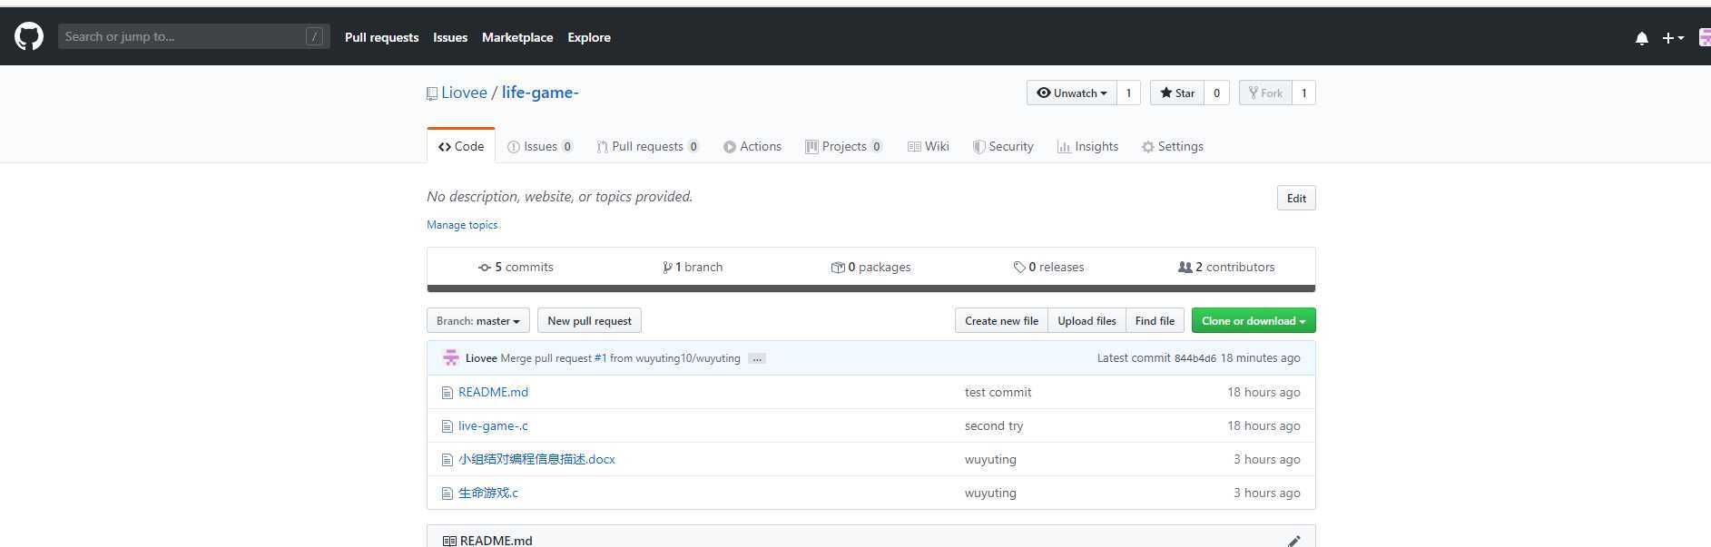The width and height of the screenshot is (1711, 547).
Task: Click the wuyuting commit message on the 生命游戏.c row
Action: 990,493
